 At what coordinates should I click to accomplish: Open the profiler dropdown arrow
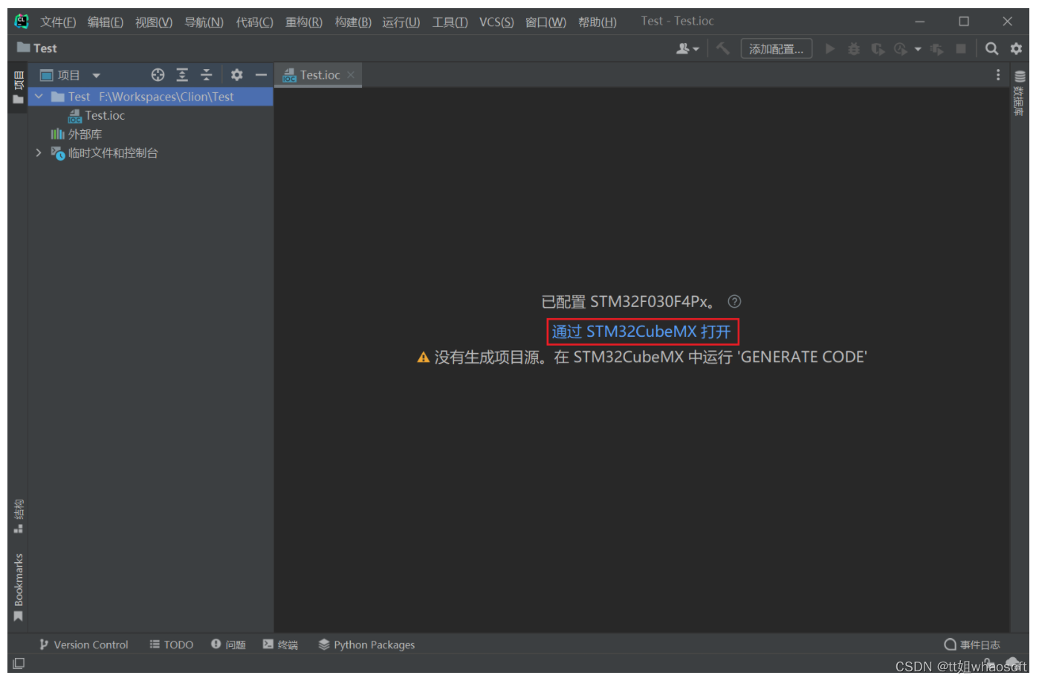point(918,50)
